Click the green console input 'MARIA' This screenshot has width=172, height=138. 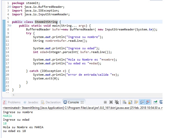(x=7, y=116)
